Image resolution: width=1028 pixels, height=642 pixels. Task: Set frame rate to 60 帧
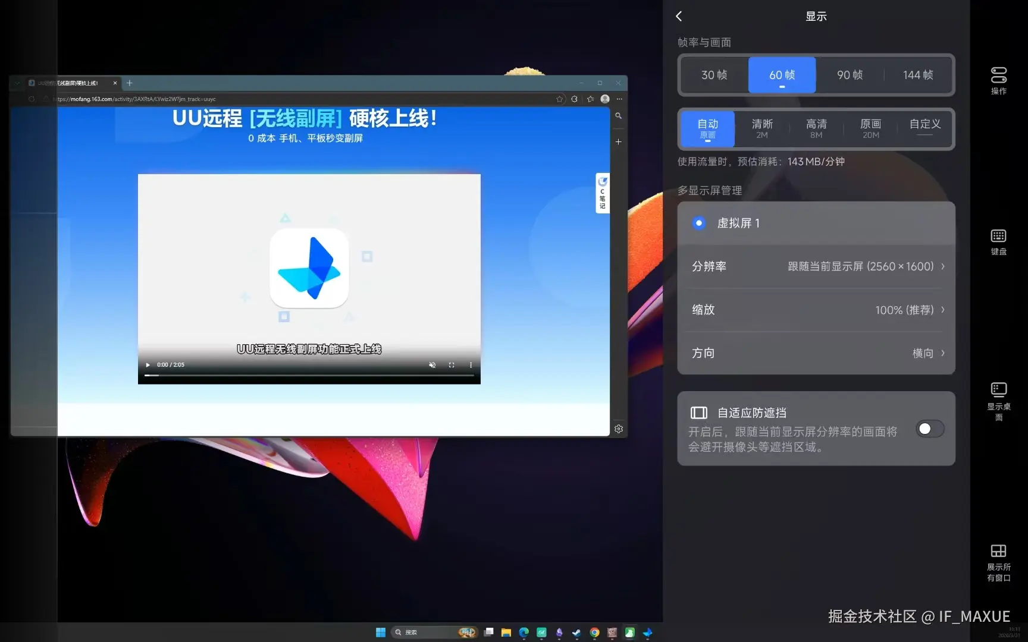click(782, 75)
